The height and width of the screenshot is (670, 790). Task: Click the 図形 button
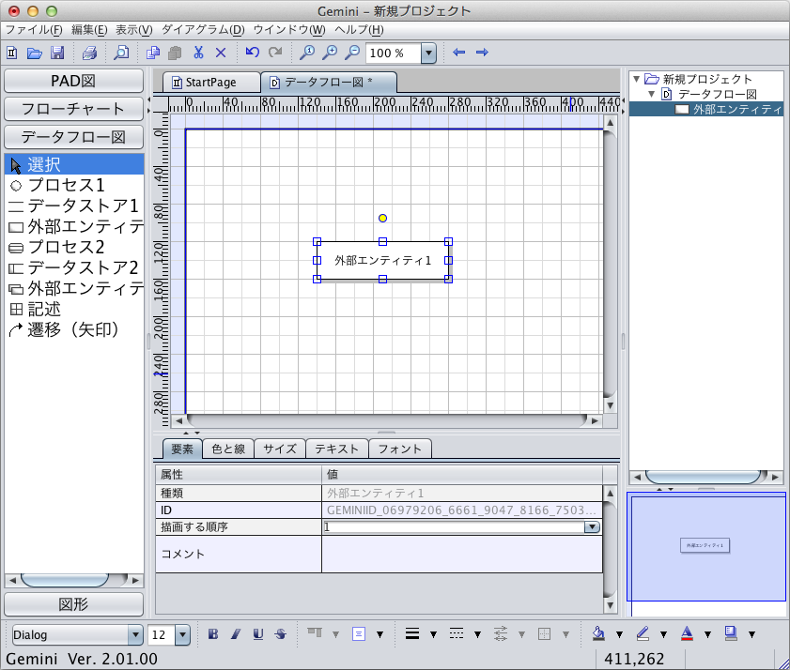(x=73, y=604)
